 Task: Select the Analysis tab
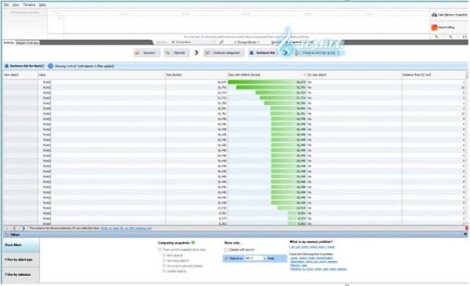click(x=9, y=43)
